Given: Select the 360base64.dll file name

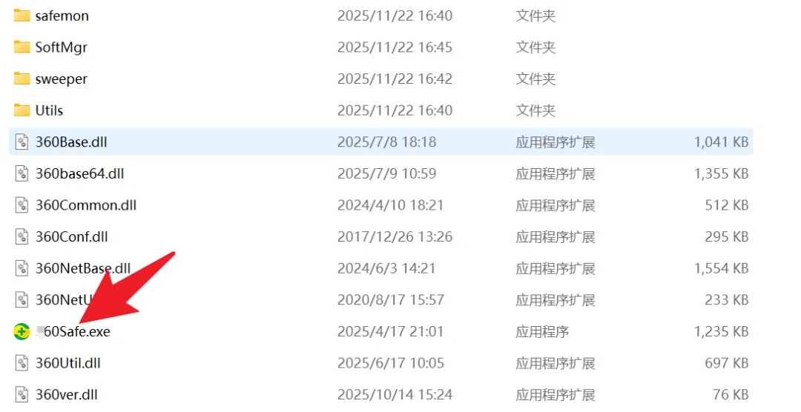Looking at the screenshot, I should [x=79, y=173].
